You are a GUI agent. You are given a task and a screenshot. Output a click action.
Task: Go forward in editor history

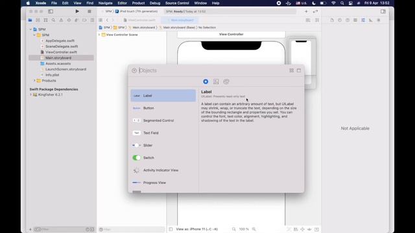coord(113,20)
